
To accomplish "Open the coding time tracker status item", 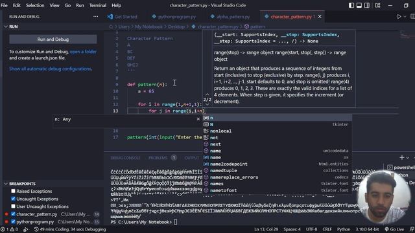I will (70, 229).
